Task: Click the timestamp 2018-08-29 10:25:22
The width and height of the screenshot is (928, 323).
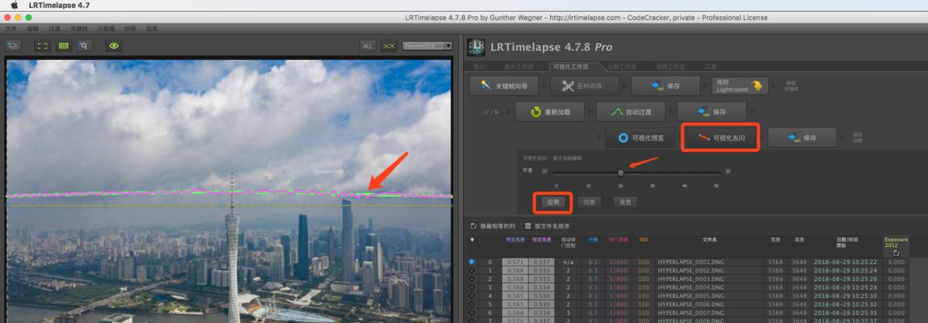Action: coord(846,262)
